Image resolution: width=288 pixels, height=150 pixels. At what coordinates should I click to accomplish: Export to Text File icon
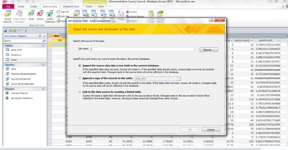point(94,14)
